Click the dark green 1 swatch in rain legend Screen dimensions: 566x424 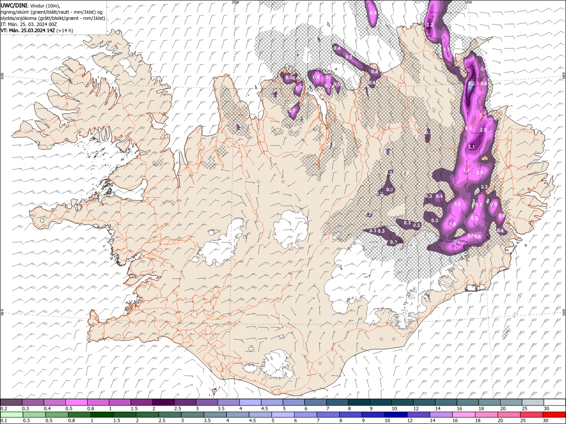(102, 415)
